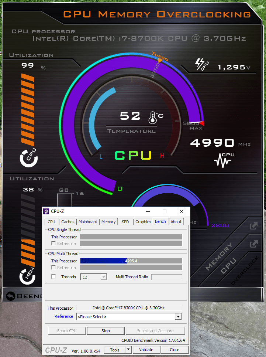Expand the Tools button dropdown arrow

(x=128, y=350)
